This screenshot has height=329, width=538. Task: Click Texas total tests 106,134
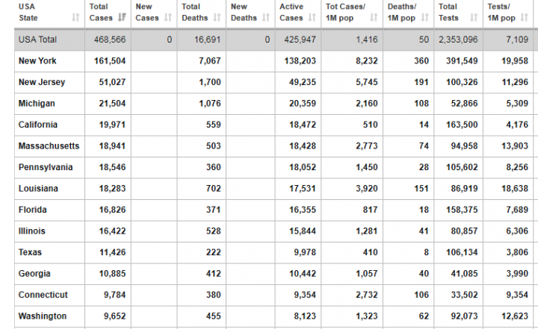pyautogui.click(x=462, y=252)
